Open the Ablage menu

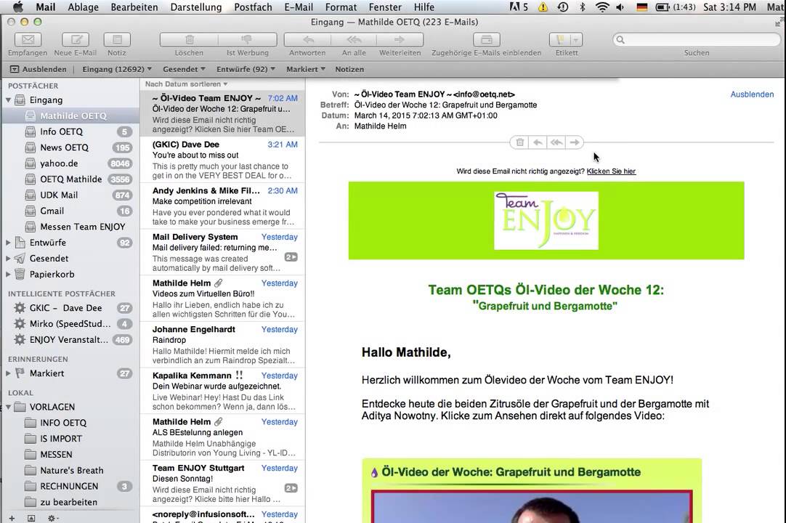84,7
